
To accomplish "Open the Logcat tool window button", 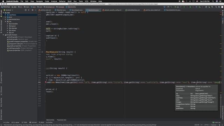I will (x=15, y=122).
